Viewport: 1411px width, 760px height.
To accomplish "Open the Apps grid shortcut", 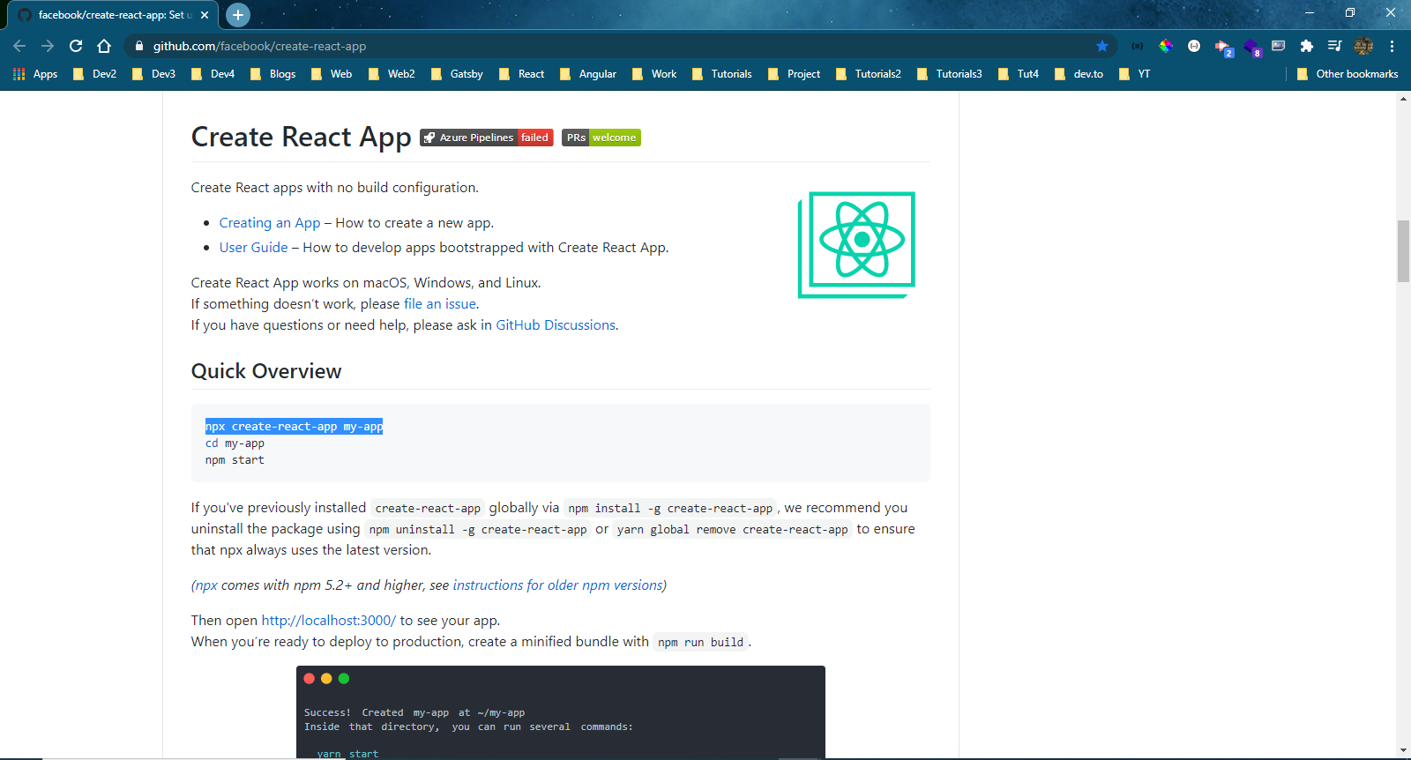I will click(35, 74).
